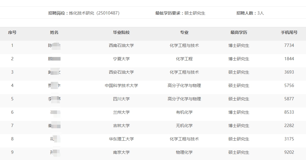306x160 pixels.
Task: Click the 宁夏大学 cell
Action: pos(121,59)
